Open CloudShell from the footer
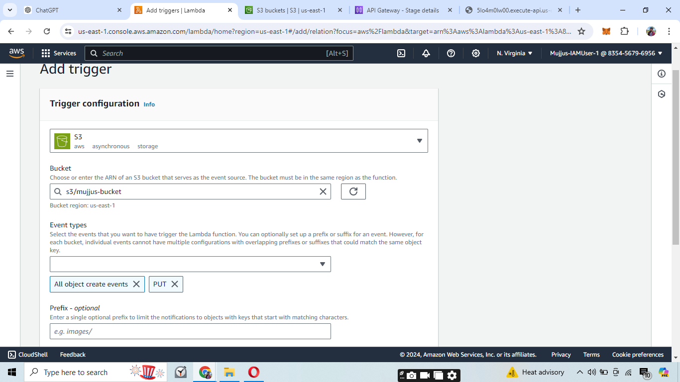This screenshot has height=382, width=680. point(29,355)
